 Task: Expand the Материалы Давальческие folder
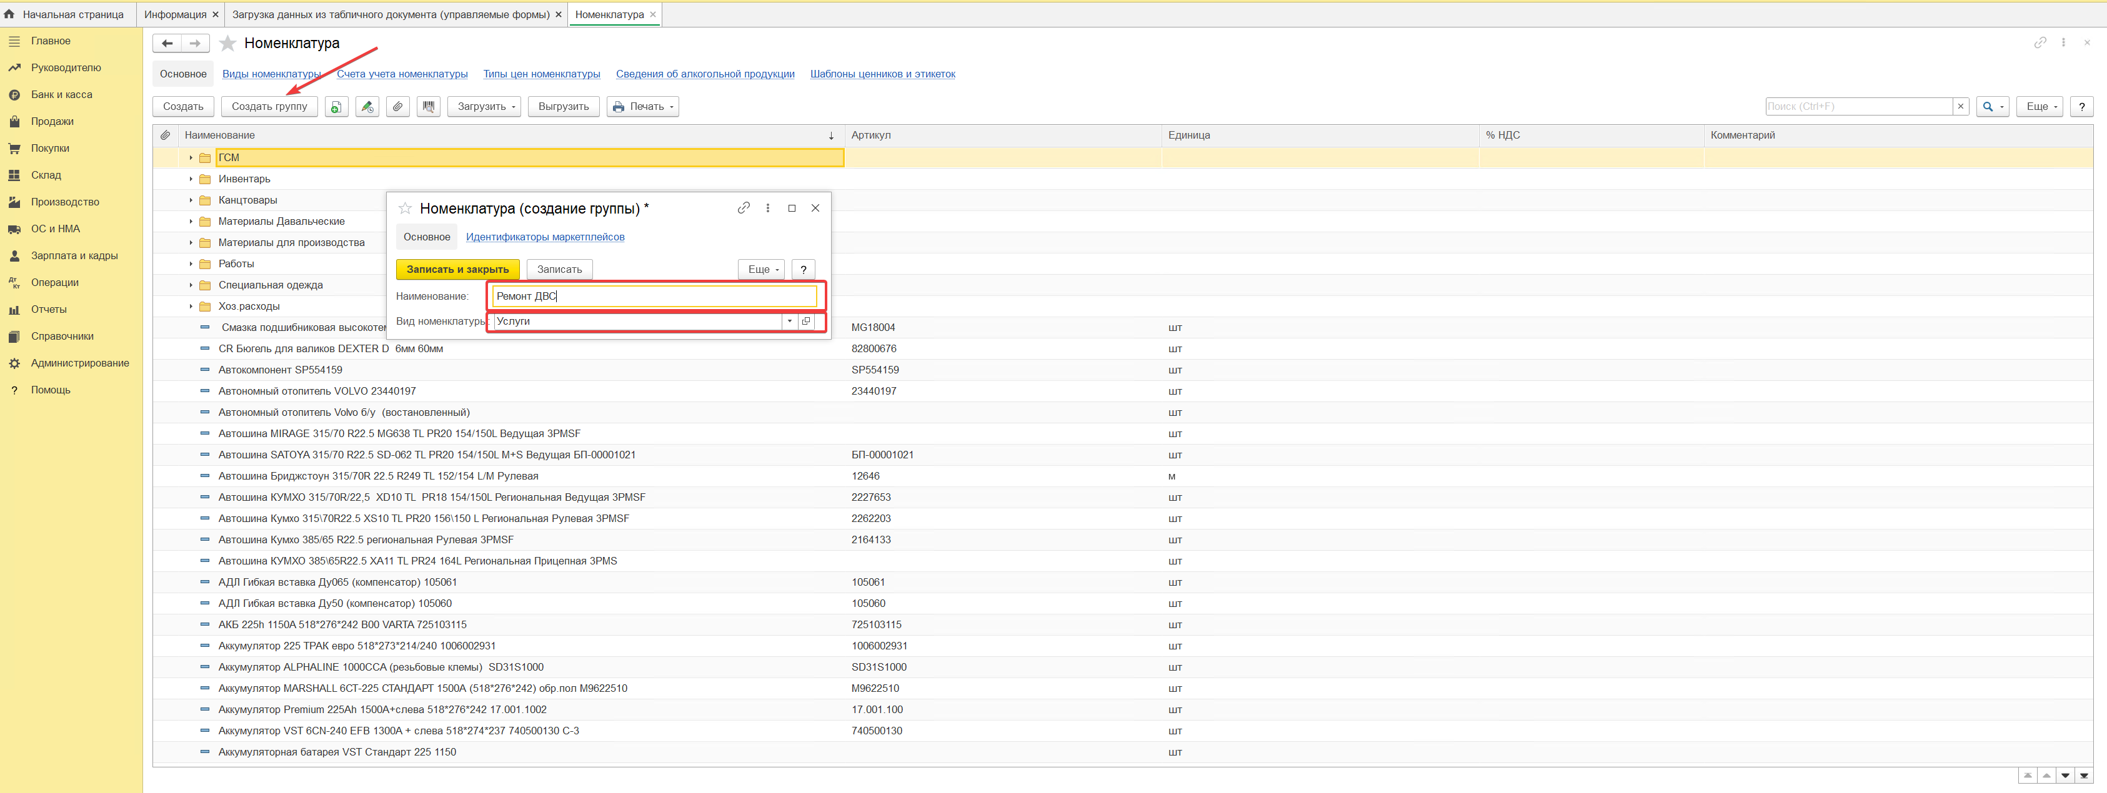191,222
